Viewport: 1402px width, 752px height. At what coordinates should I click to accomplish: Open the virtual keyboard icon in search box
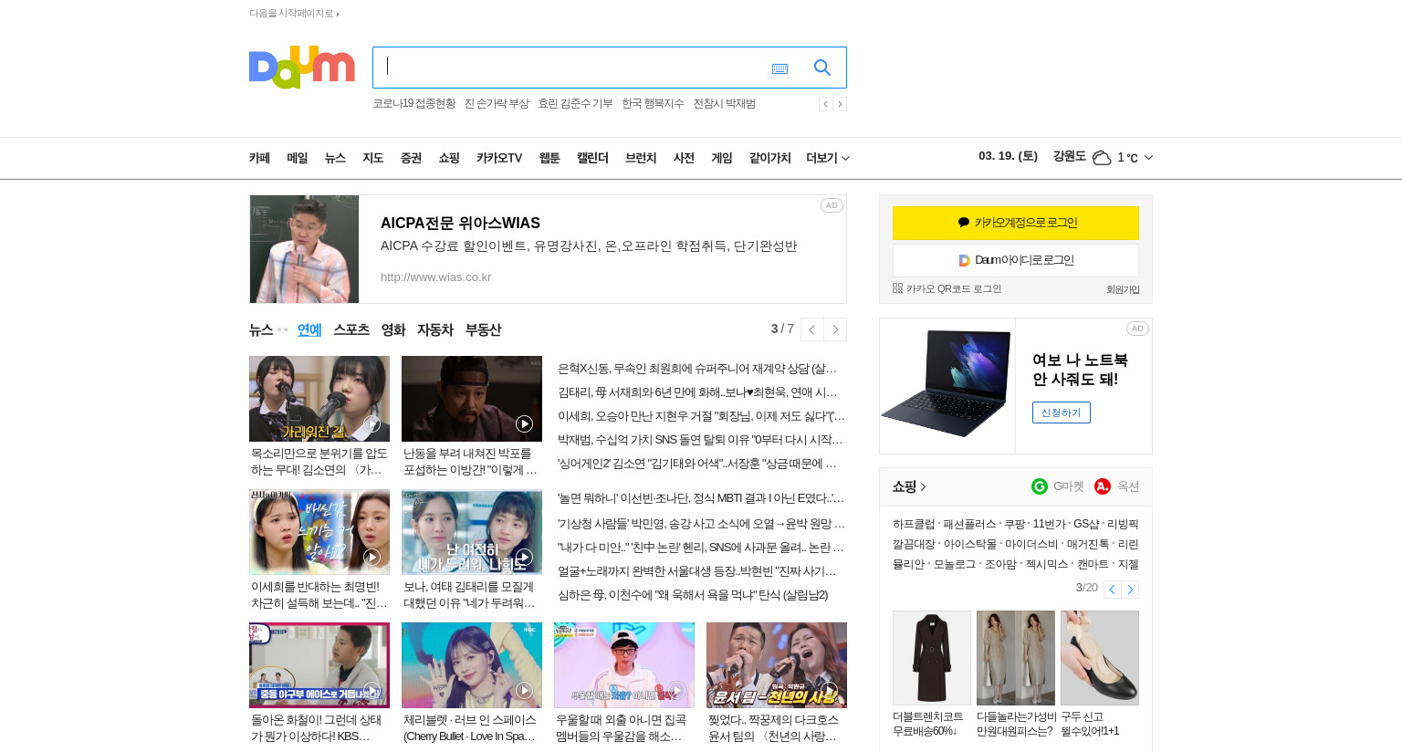(x=779, y=68)
